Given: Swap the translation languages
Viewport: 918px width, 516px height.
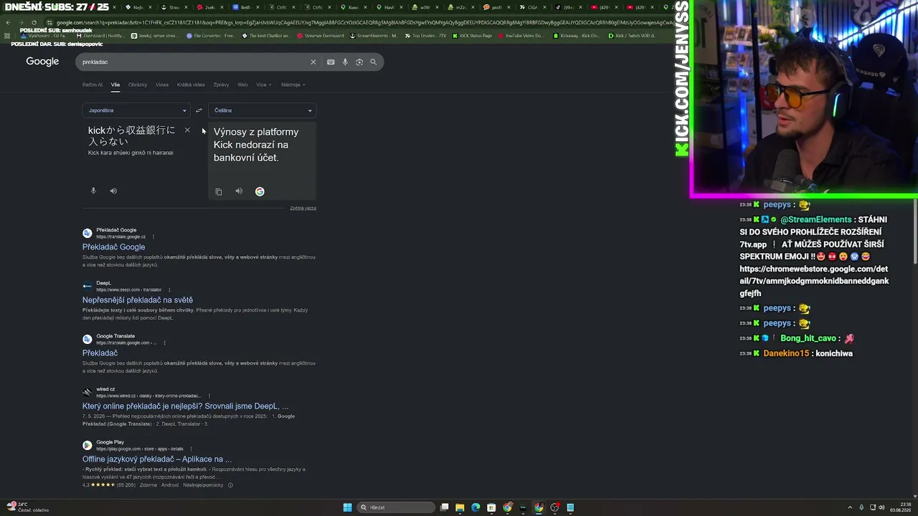Looking at the screenshot, I should pos(199,110).
